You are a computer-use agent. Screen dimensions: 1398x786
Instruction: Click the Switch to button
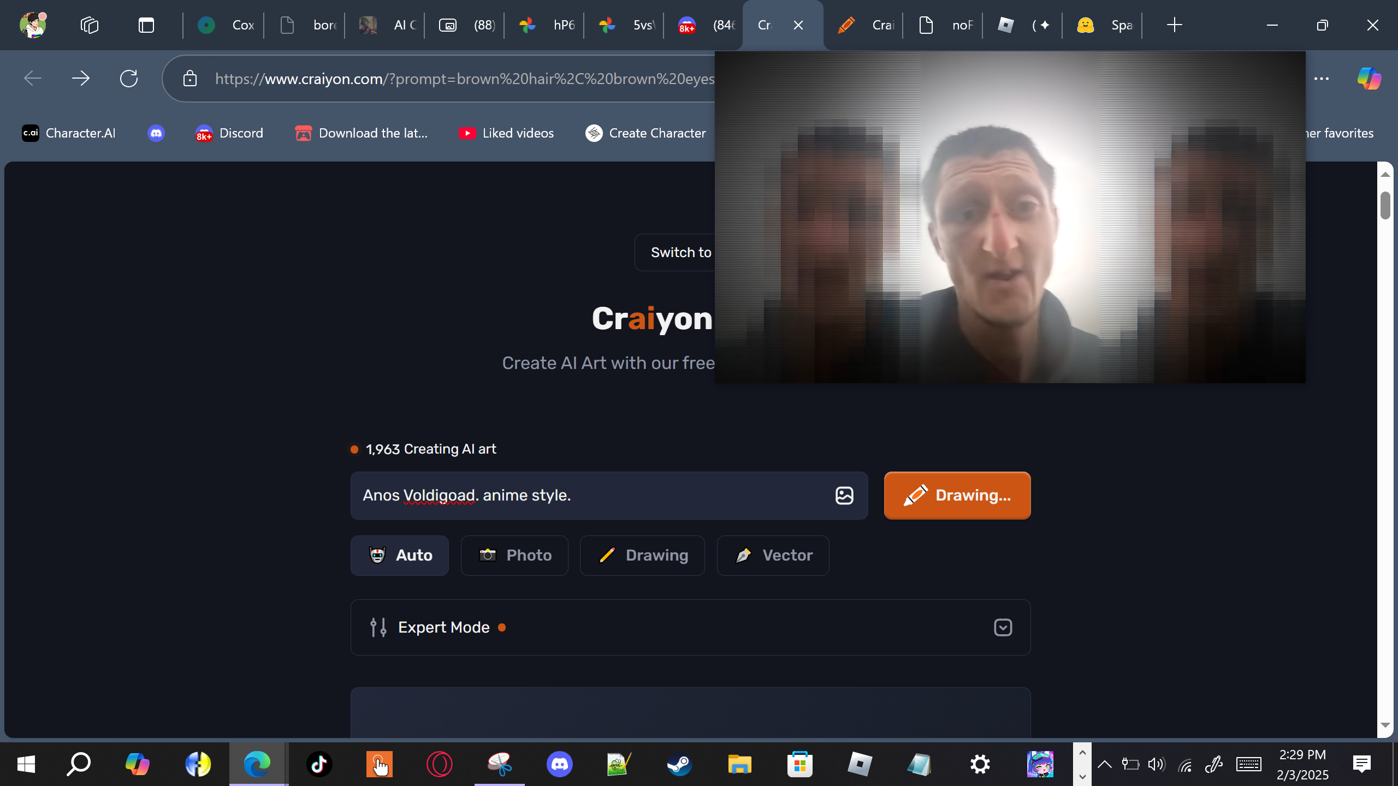tap(675, 252)
